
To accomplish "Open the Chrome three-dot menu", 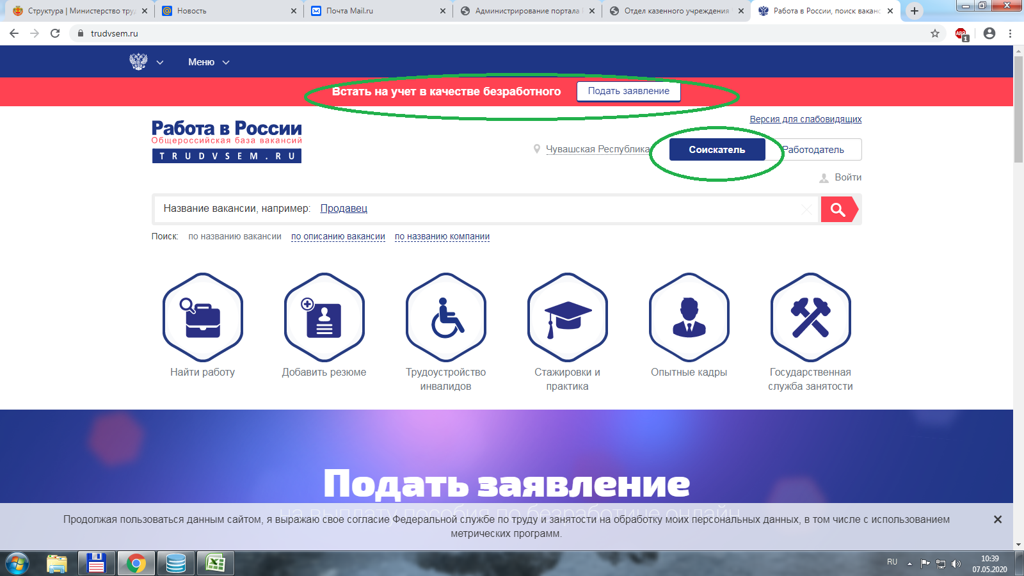I will 1011,33.
